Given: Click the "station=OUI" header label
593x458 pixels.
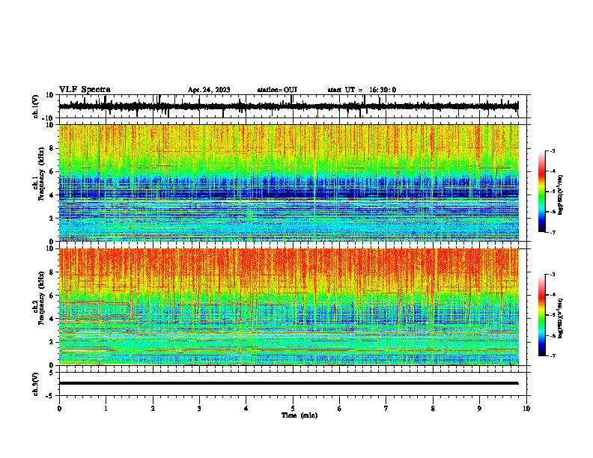Looking at the screenshot, I should pos(277,90).
